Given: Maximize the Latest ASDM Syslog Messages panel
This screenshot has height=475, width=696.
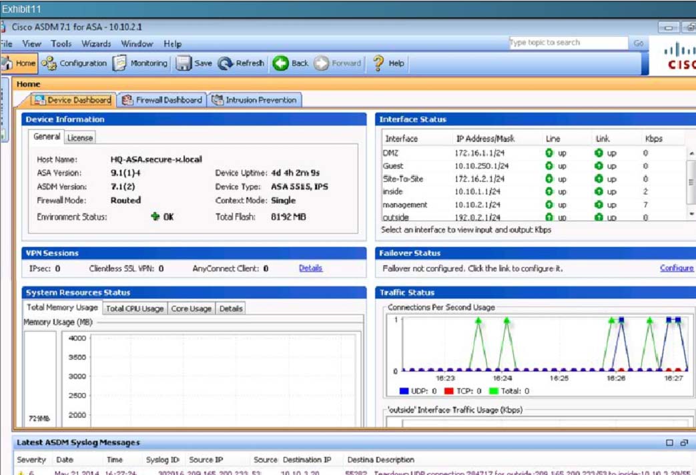Looking at the screenshot, I should point(669,442).
